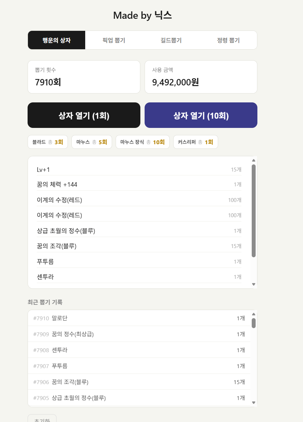Switch to the 픽업 뽑기 tab
The height and width of the screenshot is (422, 303).
[114, 40]
